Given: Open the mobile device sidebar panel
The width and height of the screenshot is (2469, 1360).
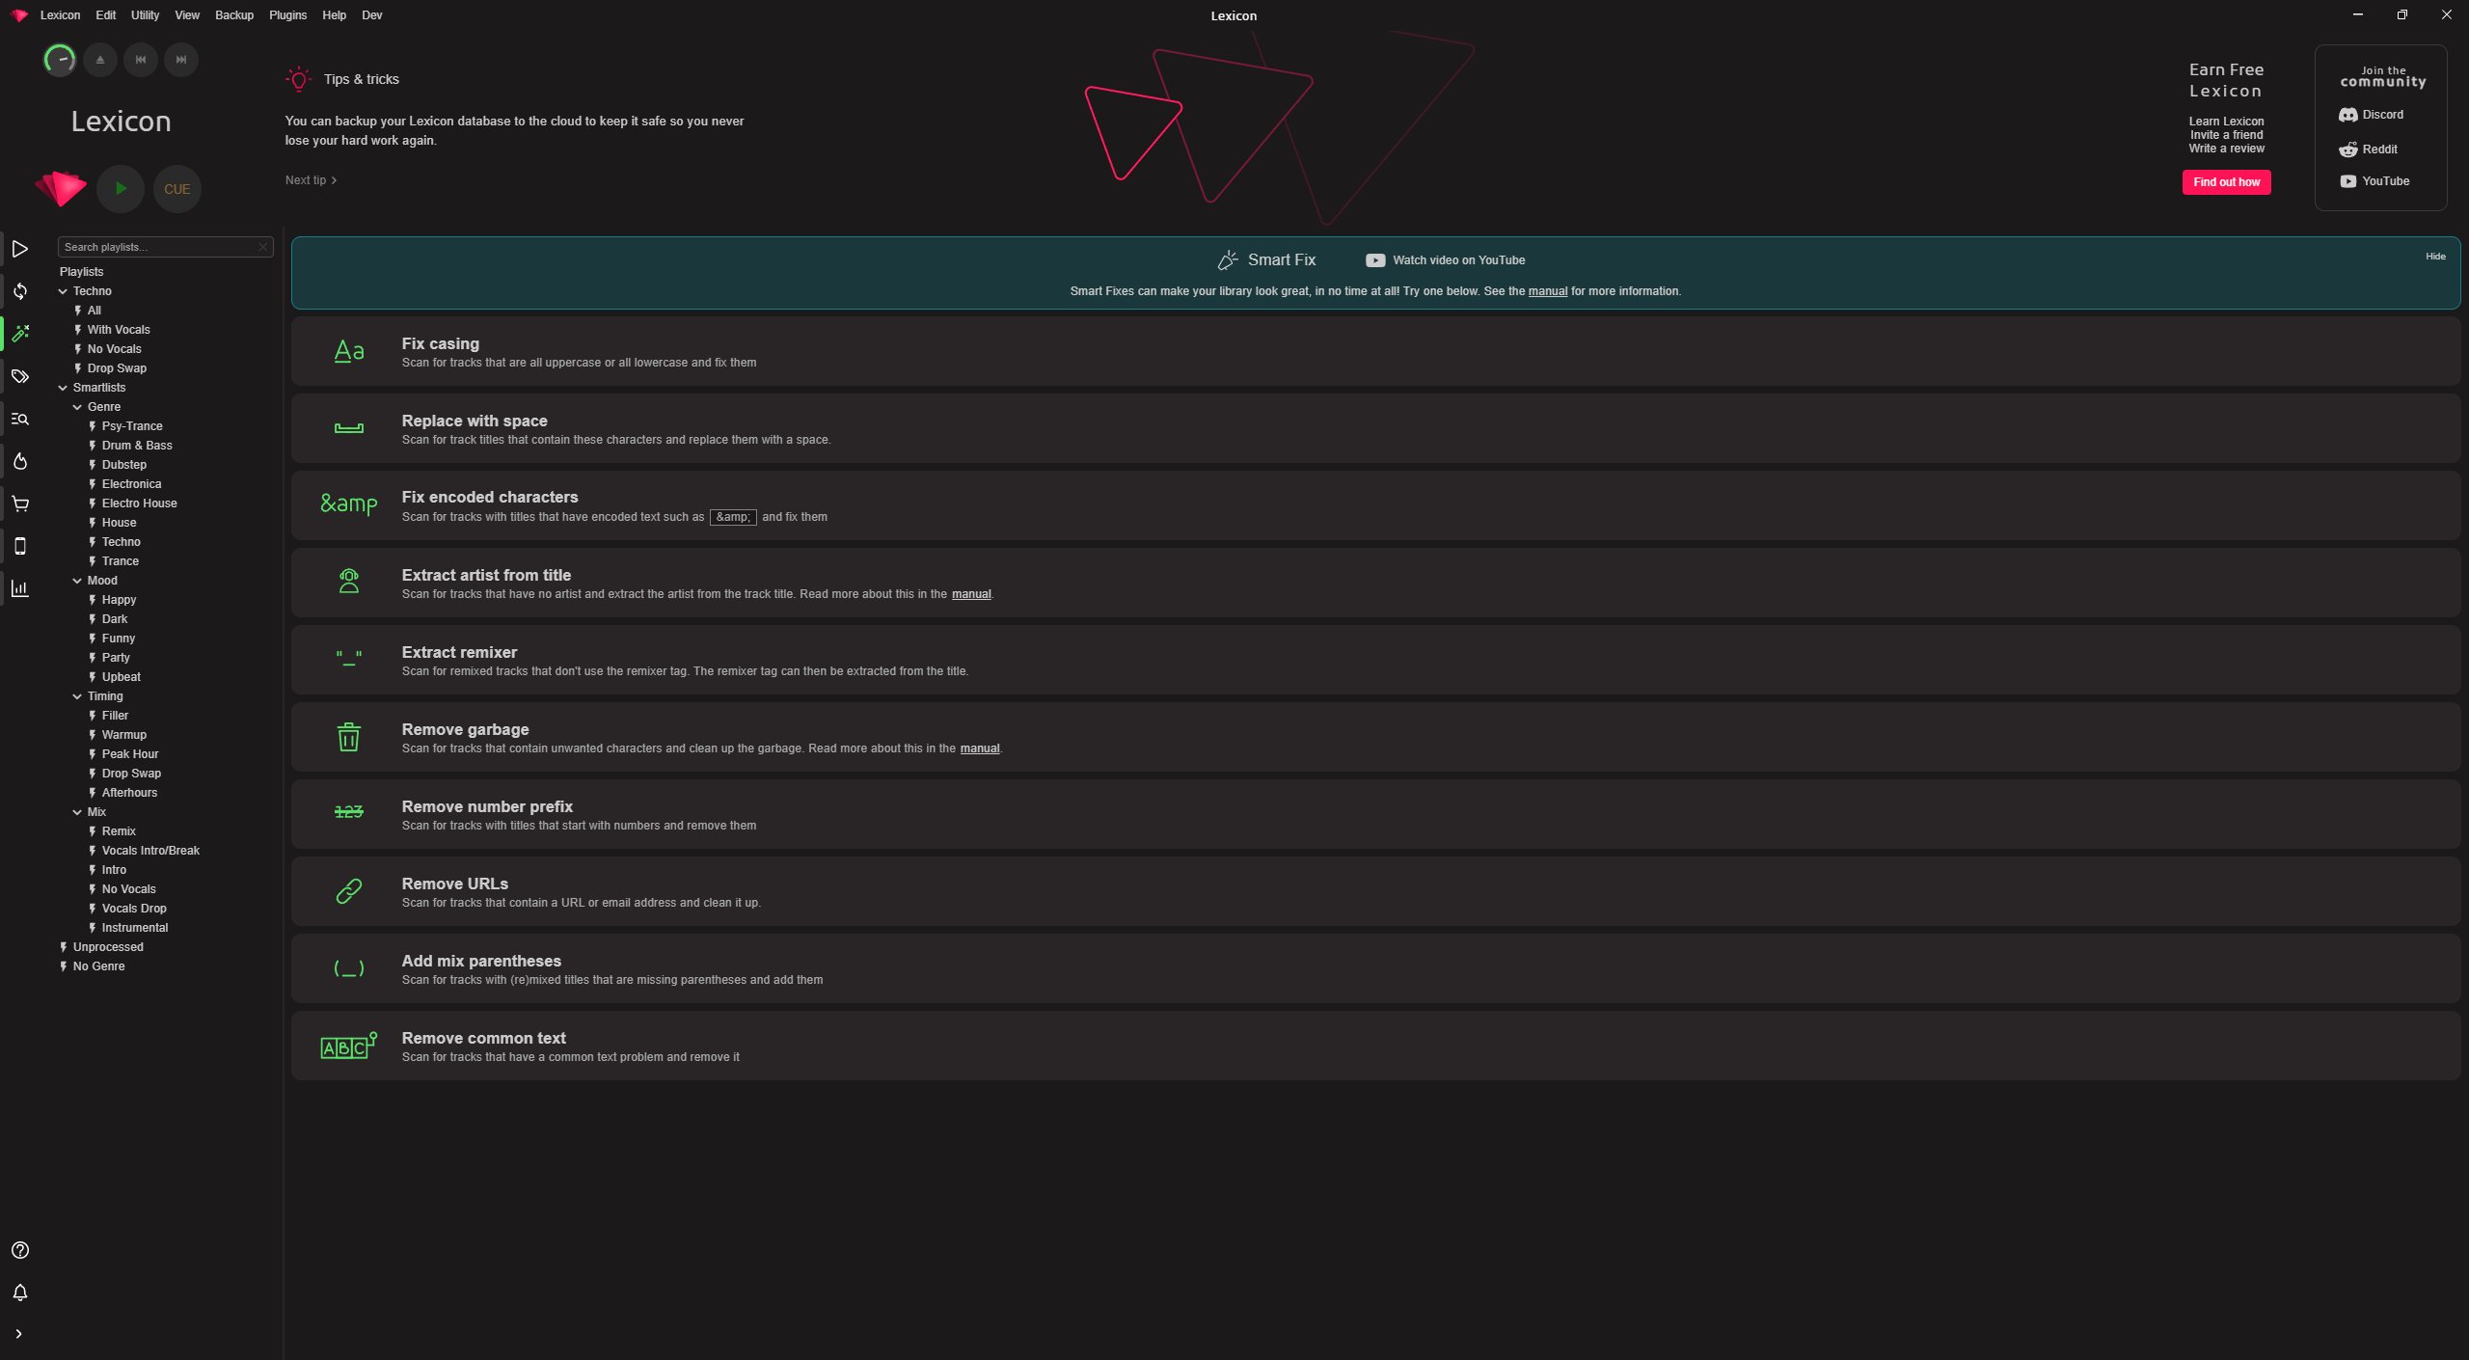Looking at the screenshot, I should pos(20,546).
